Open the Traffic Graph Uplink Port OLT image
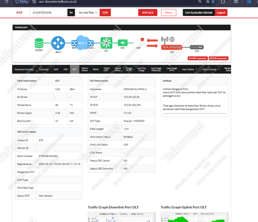The height and width of the screenshot is (222, 258). coord(195,217)
